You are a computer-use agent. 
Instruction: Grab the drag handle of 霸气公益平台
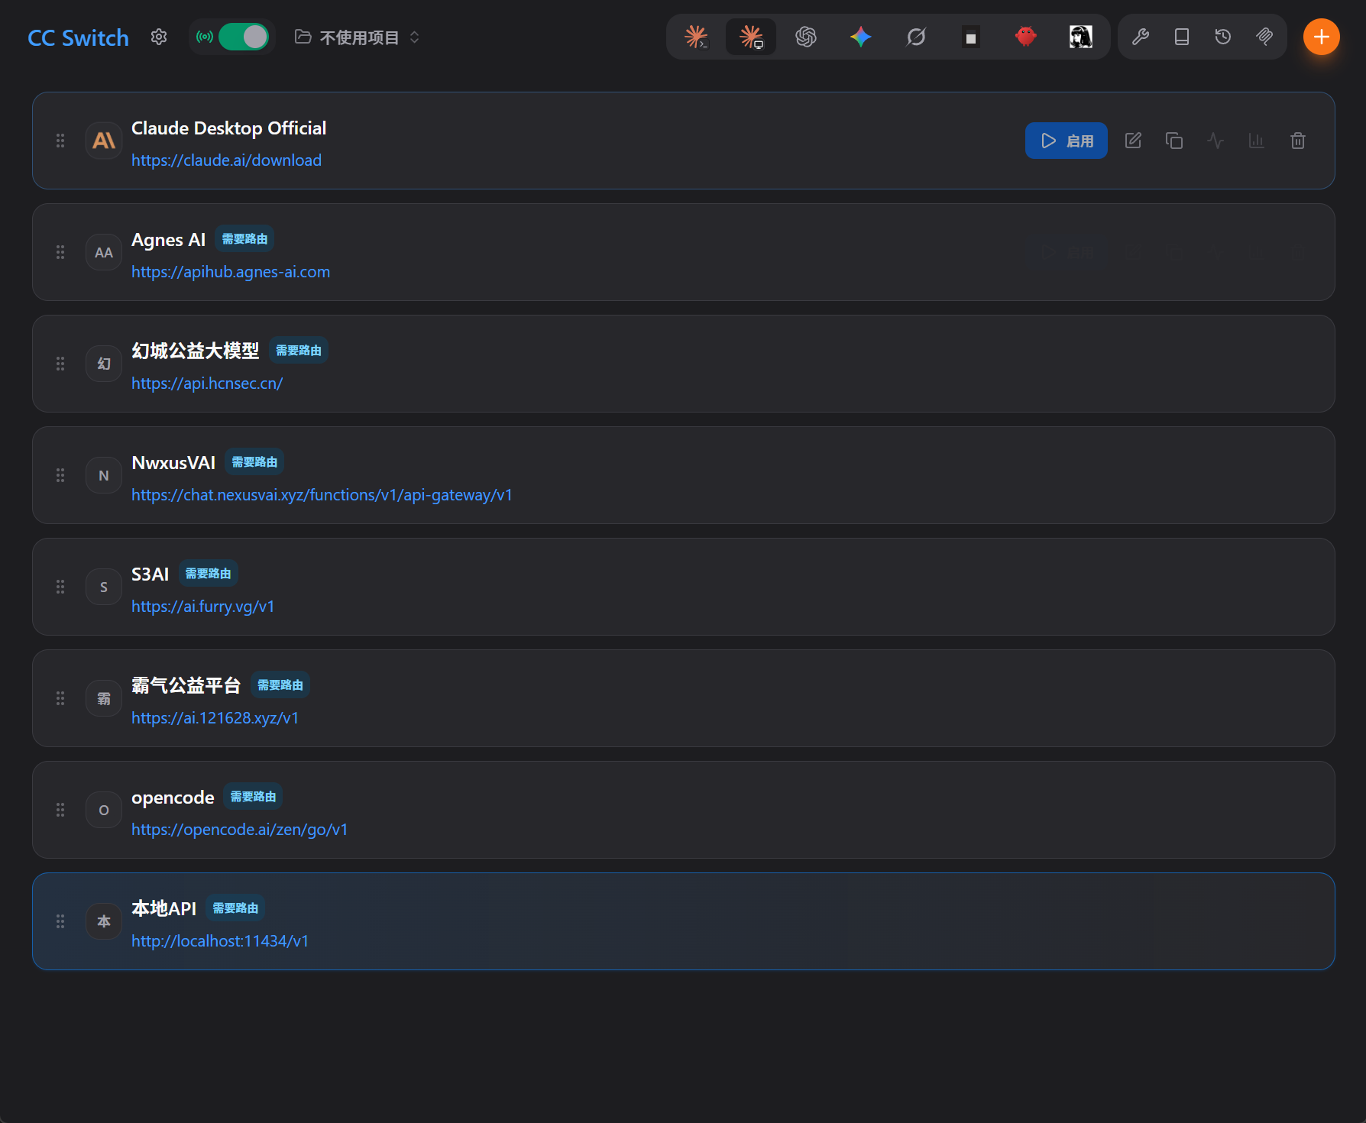click(x=60, y=698)
